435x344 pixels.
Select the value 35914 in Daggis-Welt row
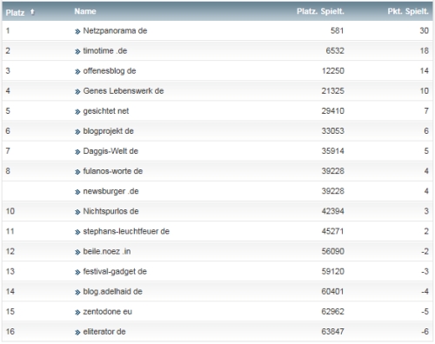[x=333, y=151]
